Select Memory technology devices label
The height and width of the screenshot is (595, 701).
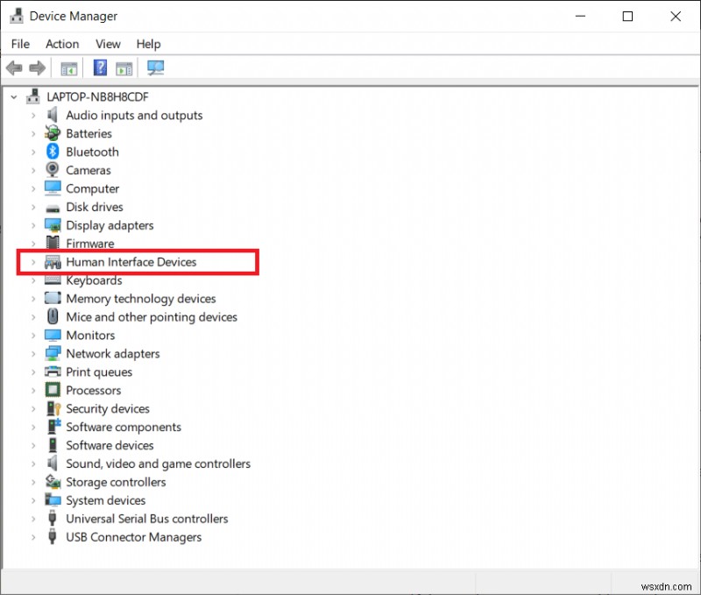point(141,299)
